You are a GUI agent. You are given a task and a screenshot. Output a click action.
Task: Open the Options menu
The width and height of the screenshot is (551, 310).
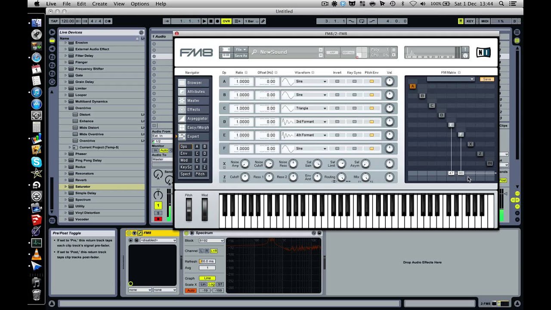coord(140,4)
